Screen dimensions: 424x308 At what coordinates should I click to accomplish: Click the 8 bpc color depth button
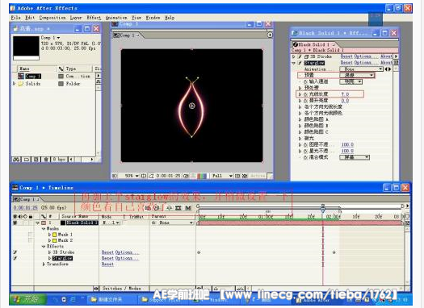[59, 160]
